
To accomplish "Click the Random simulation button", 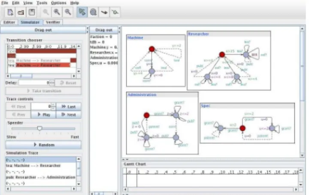I will pyautogui.click(x=43, y=145).
